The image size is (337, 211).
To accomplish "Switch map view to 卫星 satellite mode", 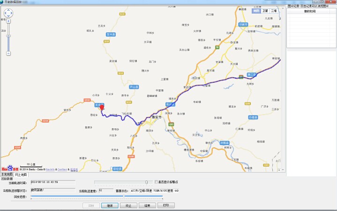I will click(x=265, y=11).
